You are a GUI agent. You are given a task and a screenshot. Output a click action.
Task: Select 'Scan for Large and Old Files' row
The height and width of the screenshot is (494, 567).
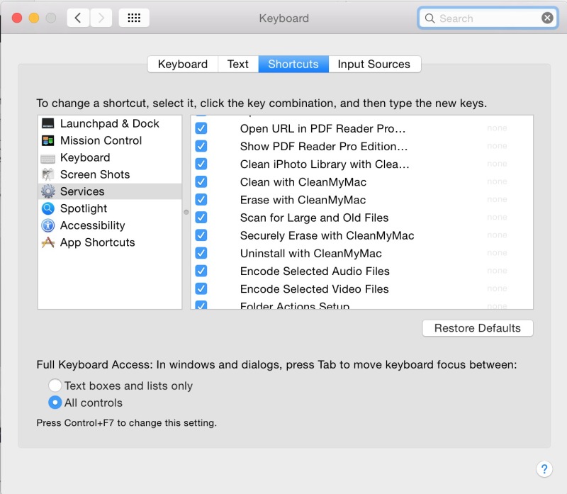(x=361, y=218)
